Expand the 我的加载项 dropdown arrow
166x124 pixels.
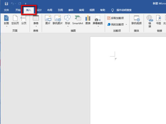click(126, 25)
